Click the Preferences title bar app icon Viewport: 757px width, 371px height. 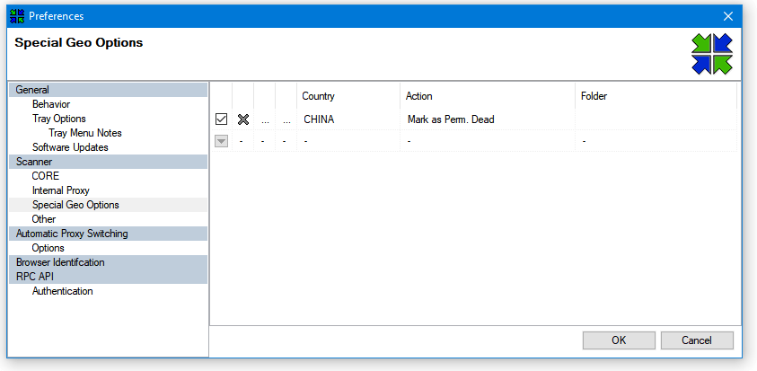point(17,16)
